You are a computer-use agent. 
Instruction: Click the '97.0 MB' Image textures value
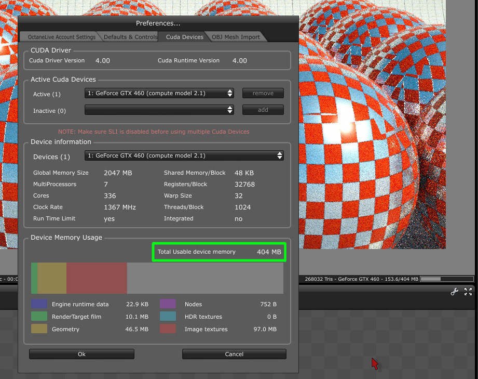coord(265,329)
